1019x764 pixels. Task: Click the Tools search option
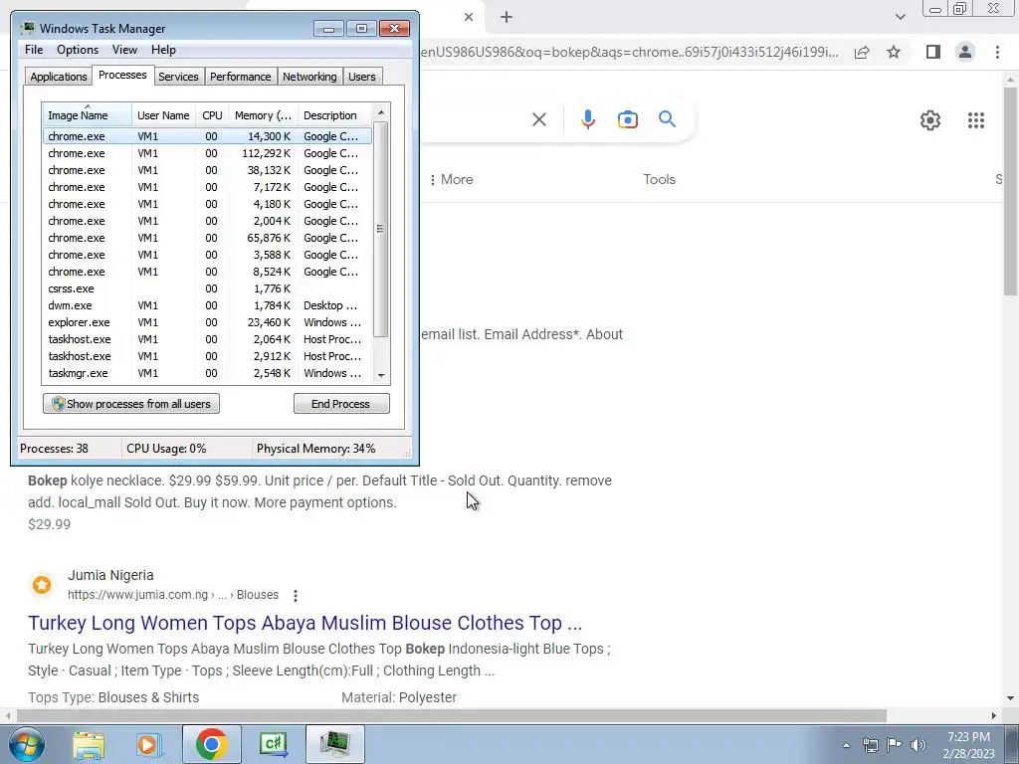tap(659, 179)
